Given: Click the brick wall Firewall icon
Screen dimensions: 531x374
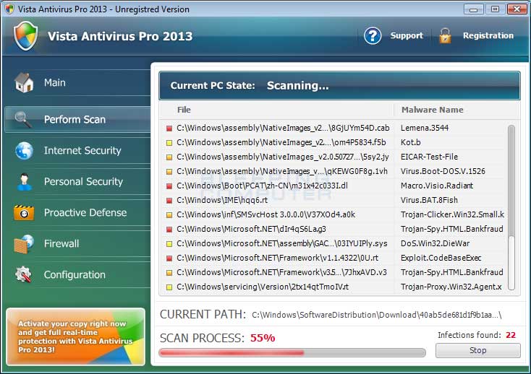Looking at the screenshot, I should click(24, 244).
